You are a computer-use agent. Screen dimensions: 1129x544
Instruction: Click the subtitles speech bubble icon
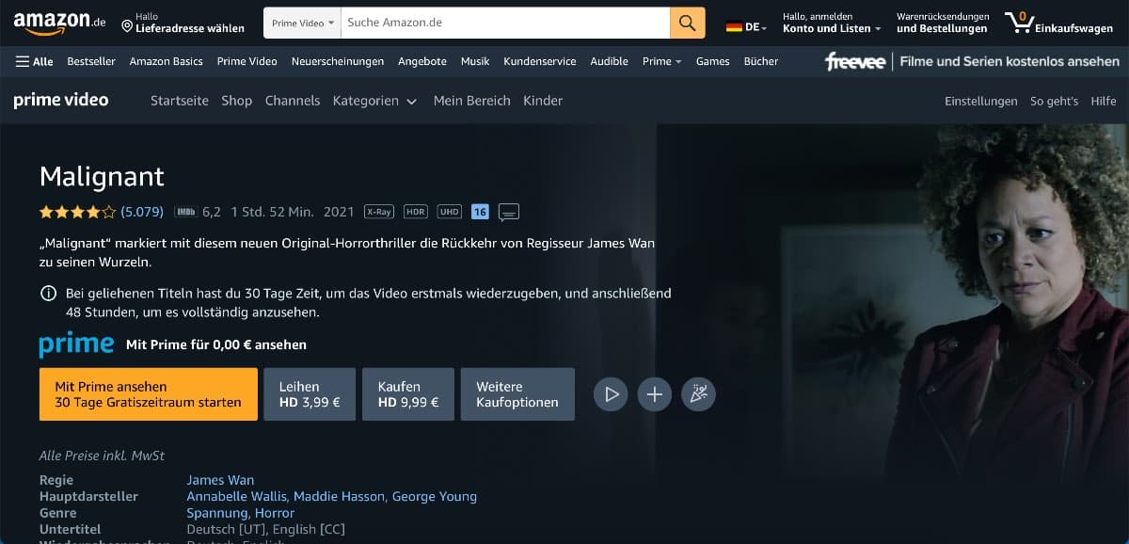pyautogui.click(x=509, y=212)
